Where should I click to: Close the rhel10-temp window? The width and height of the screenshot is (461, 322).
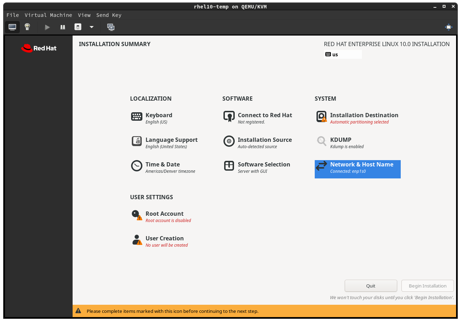[x=453, y=6]
